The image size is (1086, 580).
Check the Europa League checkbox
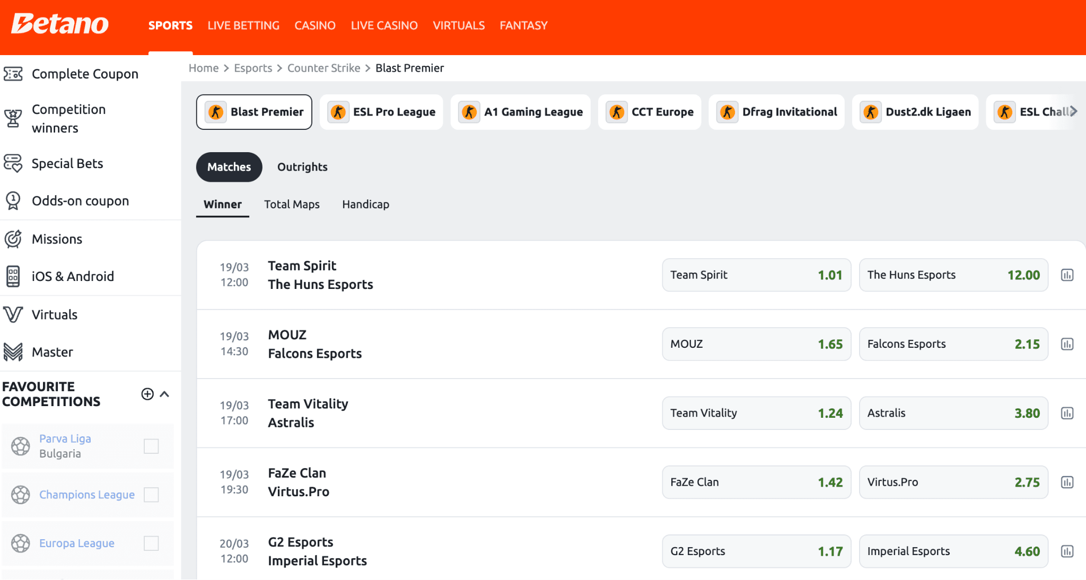click(152, 543)
